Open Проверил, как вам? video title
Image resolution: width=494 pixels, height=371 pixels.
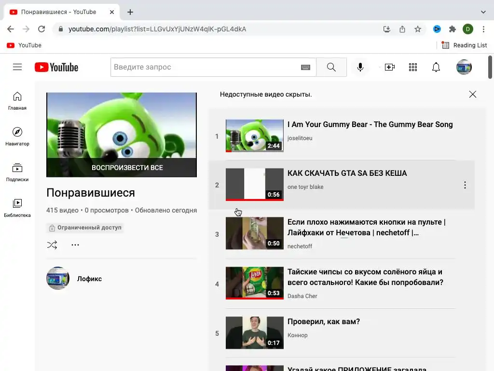[324, 321]
